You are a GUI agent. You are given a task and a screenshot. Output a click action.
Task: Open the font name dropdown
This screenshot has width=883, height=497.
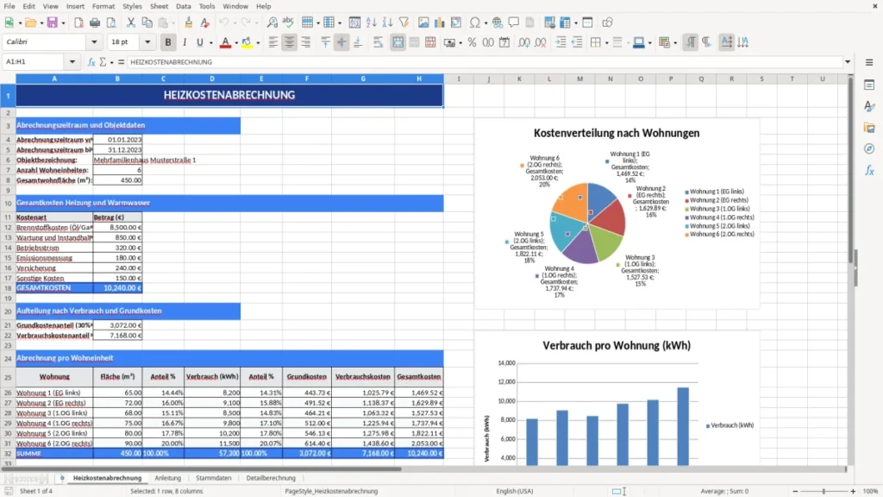click(94, 41)
